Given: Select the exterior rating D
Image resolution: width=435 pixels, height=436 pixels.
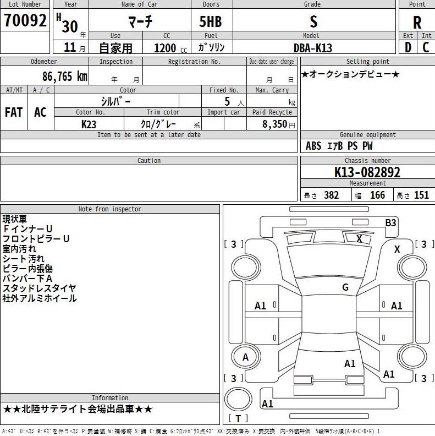Looking at the screenshot, I should 408,47.
